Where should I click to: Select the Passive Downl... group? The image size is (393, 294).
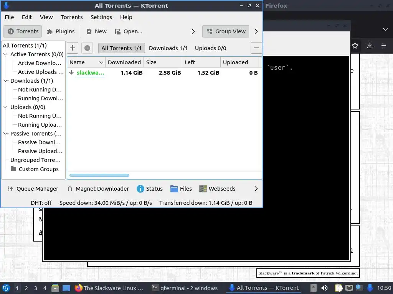[x=39, y=142]
